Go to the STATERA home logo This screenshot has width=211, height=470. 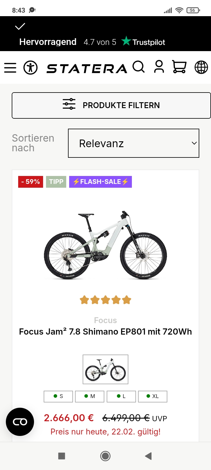click(x=87, y=68)
